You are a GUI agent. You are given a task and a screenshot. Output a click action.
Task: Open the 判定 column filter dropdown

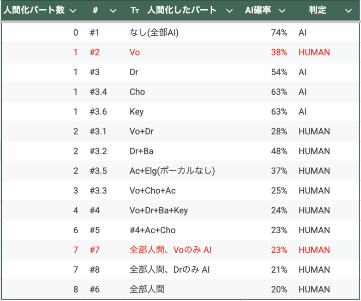[x=349, y=11]
